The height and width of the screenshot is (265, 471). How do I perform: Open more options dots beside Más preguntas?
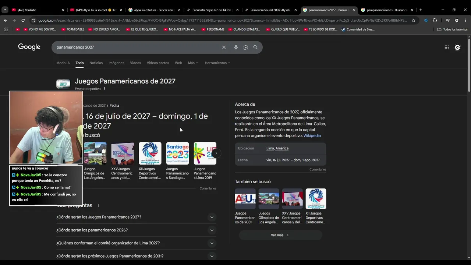99,205
